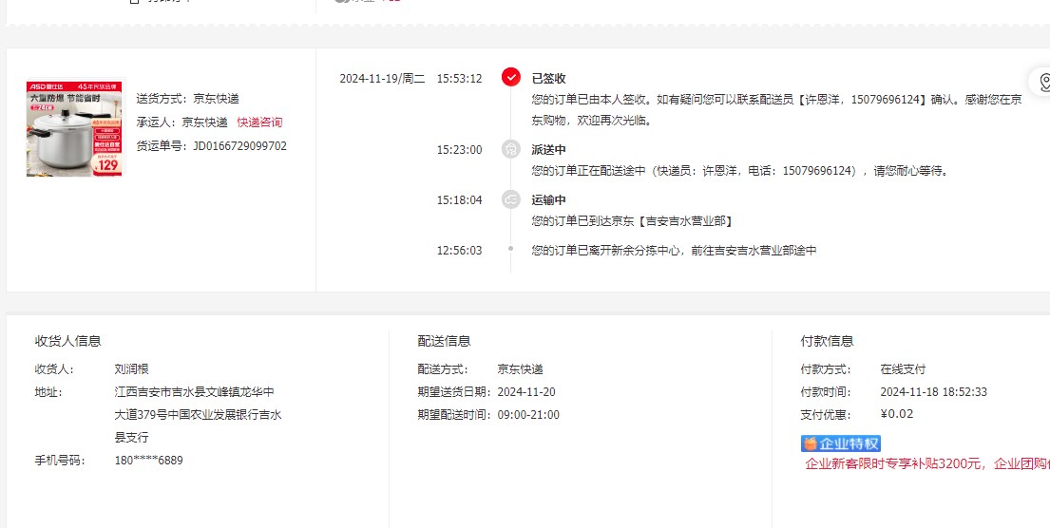Click the delivering courier 许恩洋 message
1050x528 pixels.
740,171
